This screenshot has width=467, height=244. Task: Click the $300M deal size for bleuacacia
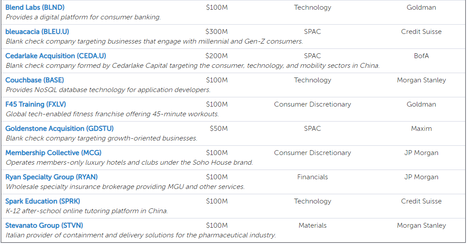[x=216, y=32]
